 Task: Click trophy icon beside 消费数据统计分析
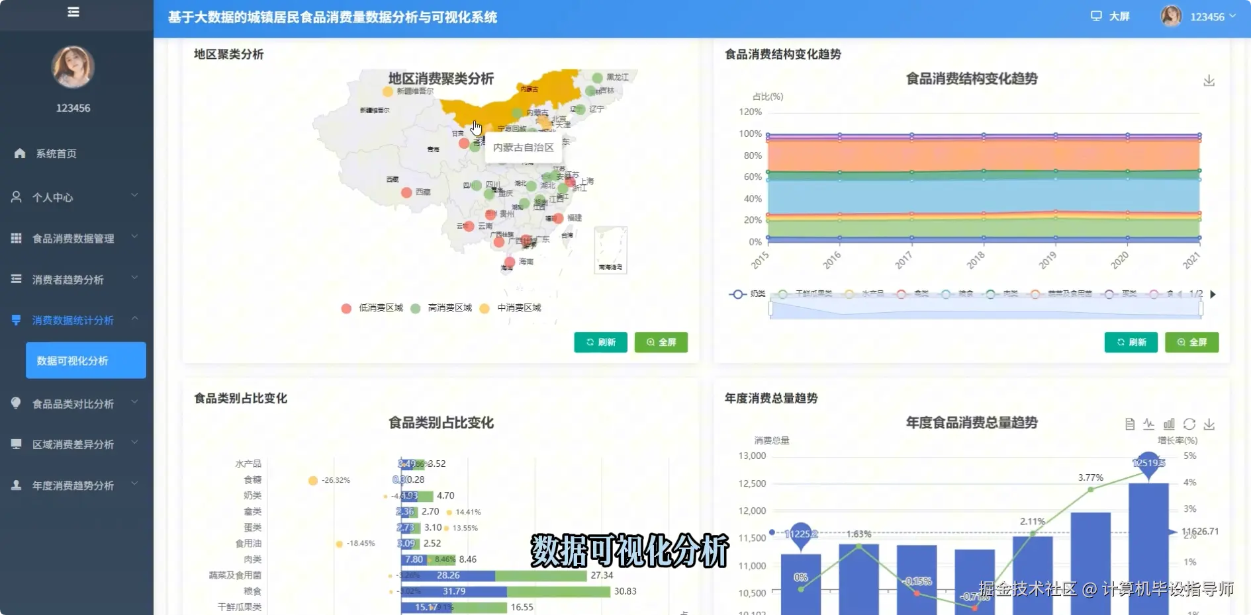pos(17,320)
